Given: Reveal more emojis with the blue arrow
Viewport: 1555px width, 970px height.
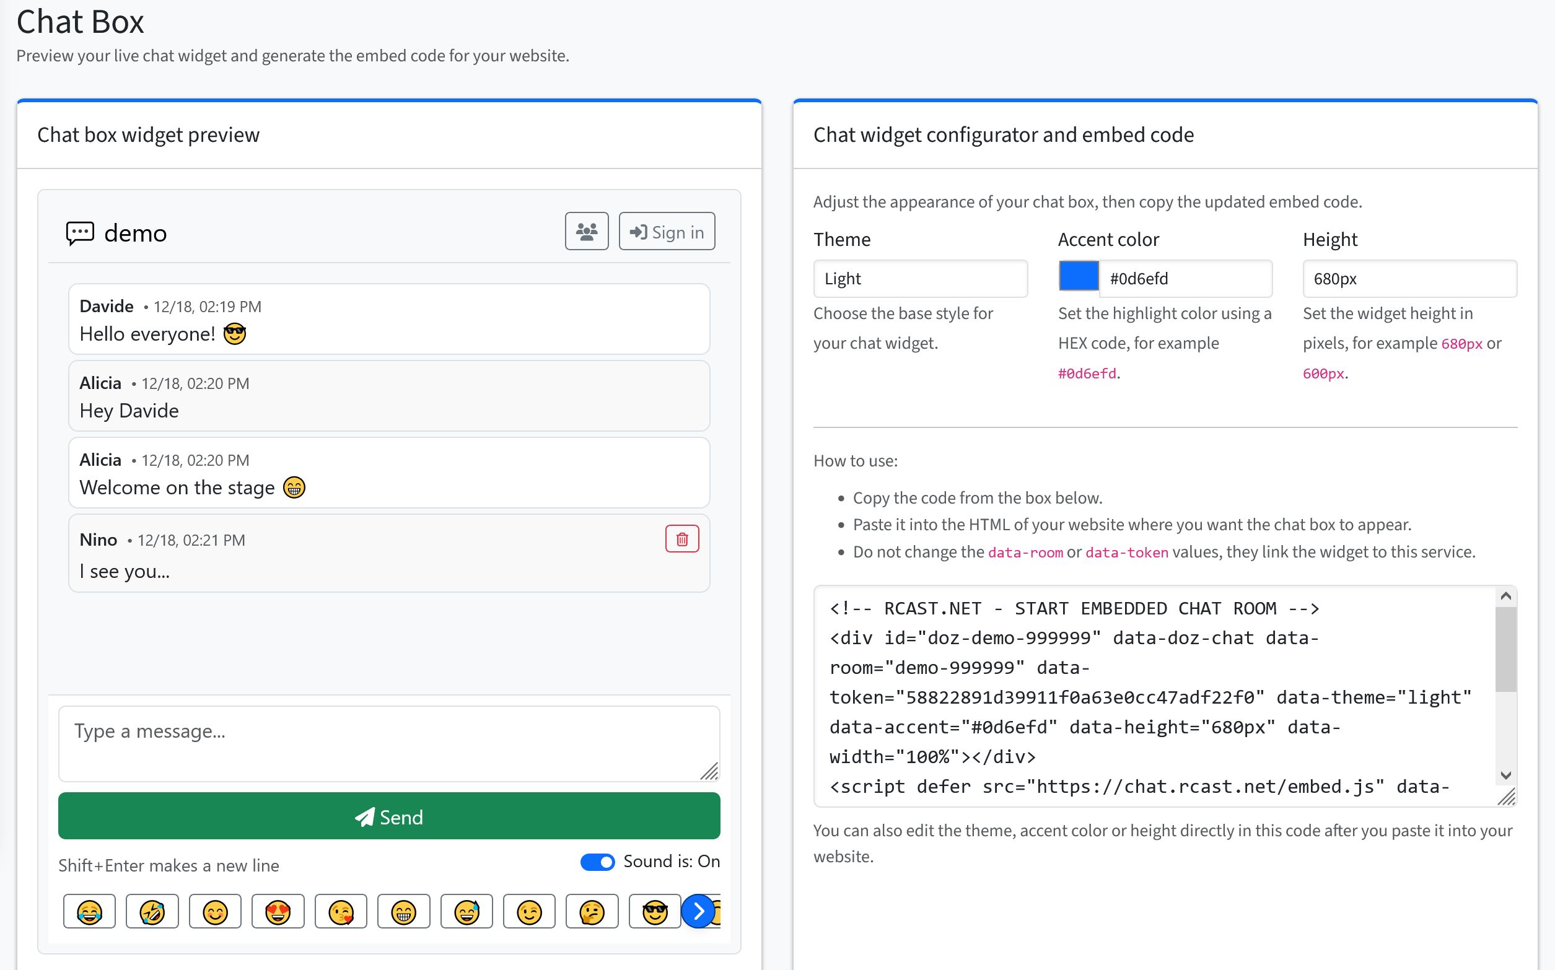Looking at the screenshot, I should [x=698, y=911].
